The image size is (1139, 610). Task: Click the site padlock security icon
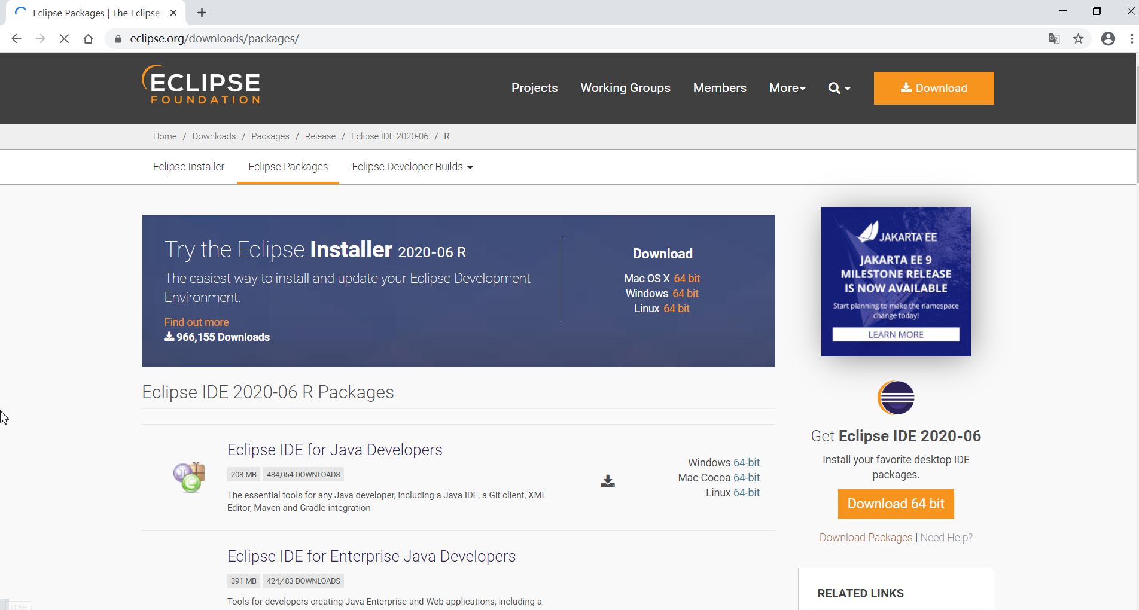pos(118,39)
